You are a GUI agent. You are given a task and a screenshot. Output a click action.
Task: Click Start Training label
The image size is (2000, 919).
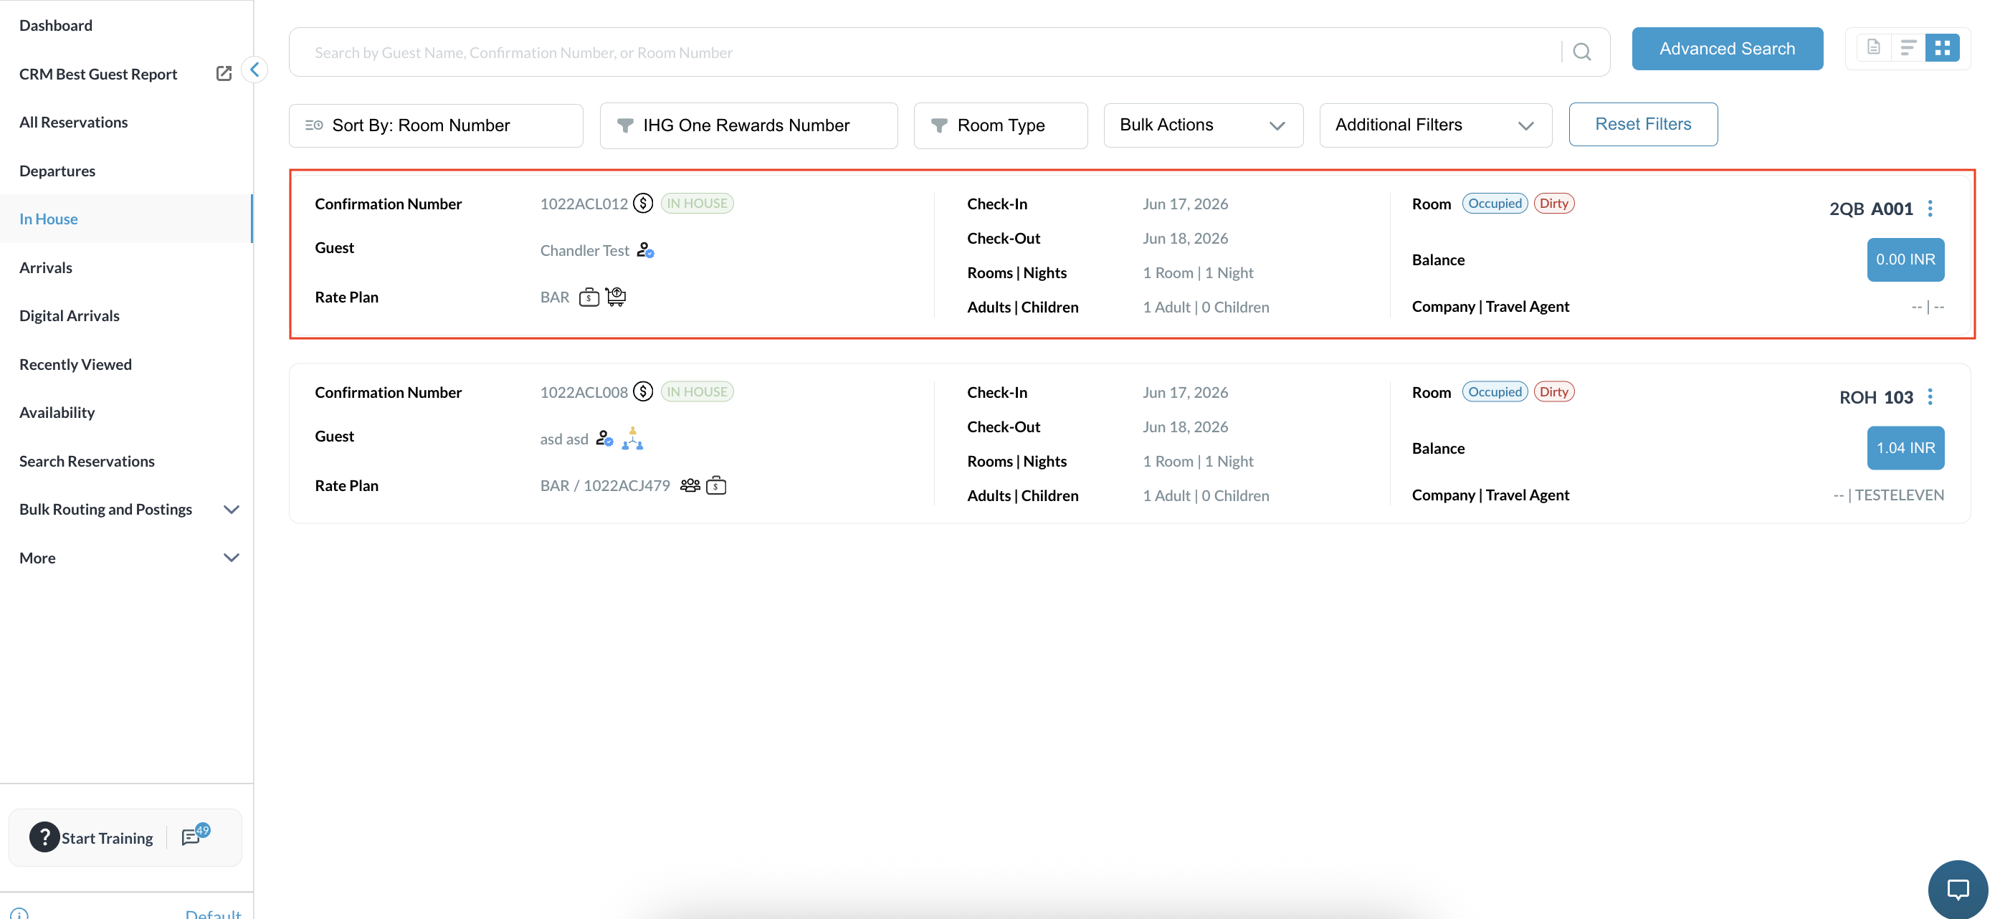[x=107, y=838]
